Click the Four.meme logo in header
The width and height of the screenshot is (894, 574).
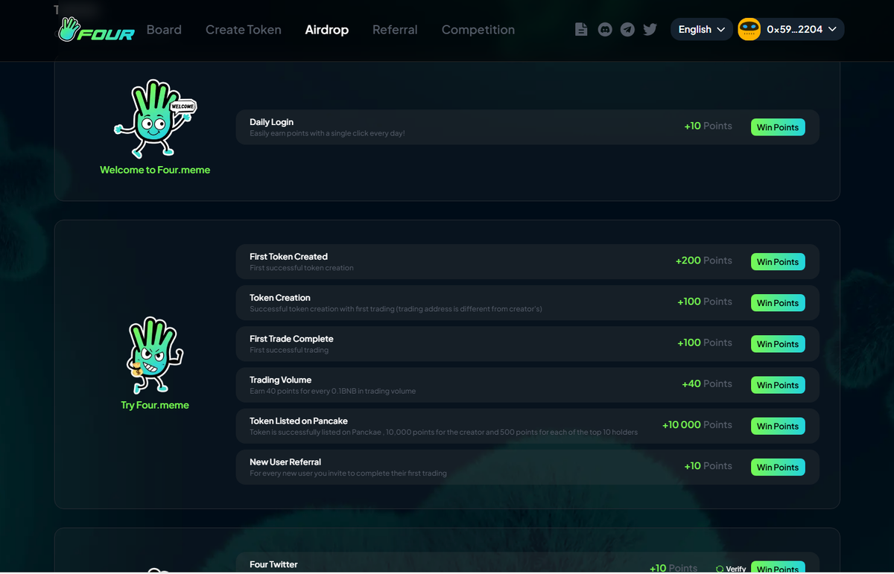click(97, 30)
